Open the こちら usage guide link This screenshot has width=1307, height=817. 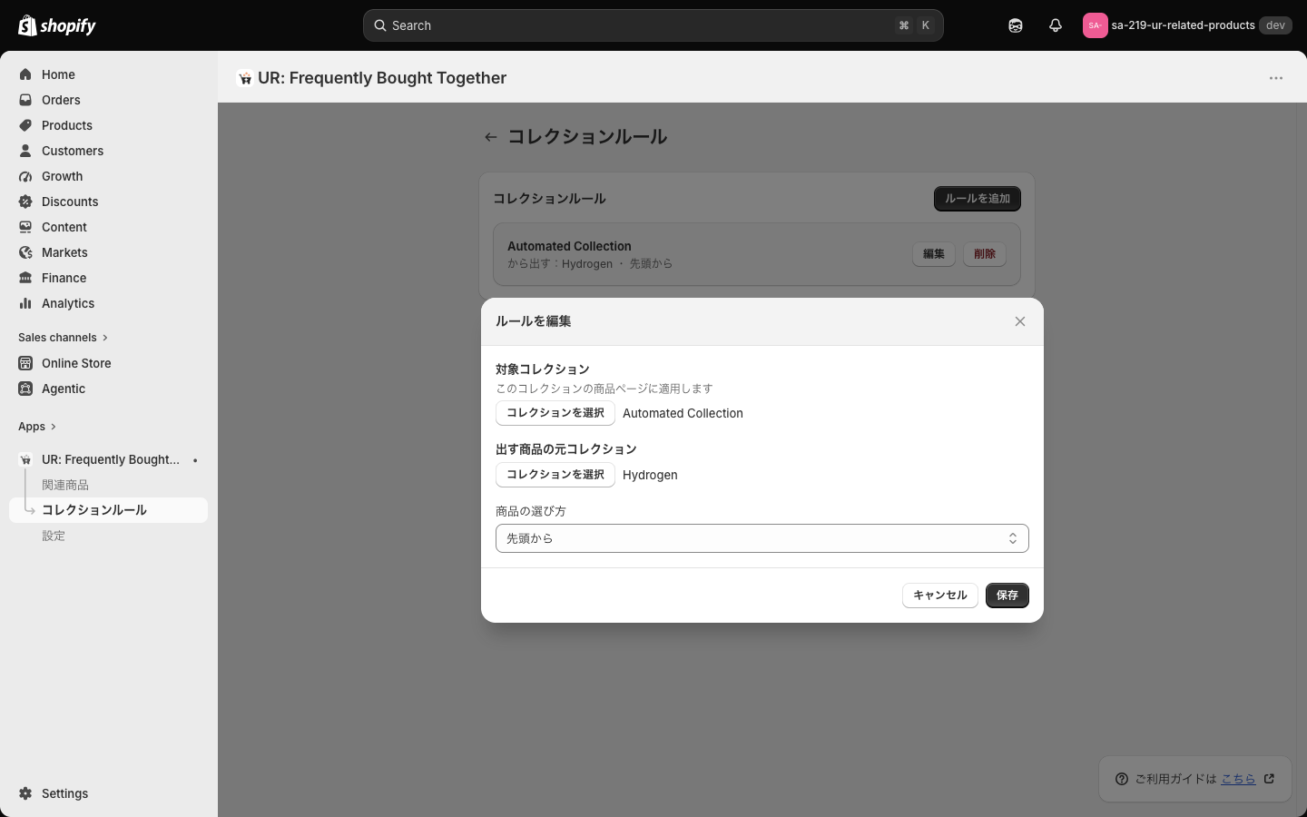(x=1238, y=779)
